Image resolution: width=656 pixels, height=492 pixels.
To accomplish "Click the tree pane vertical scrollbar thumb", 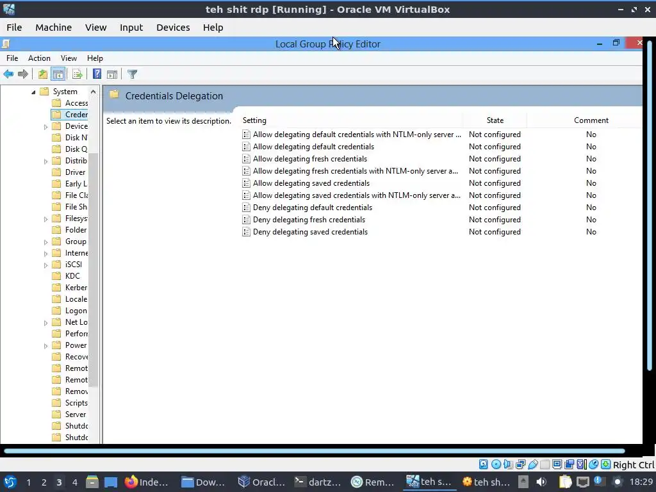I will point(94,270).
